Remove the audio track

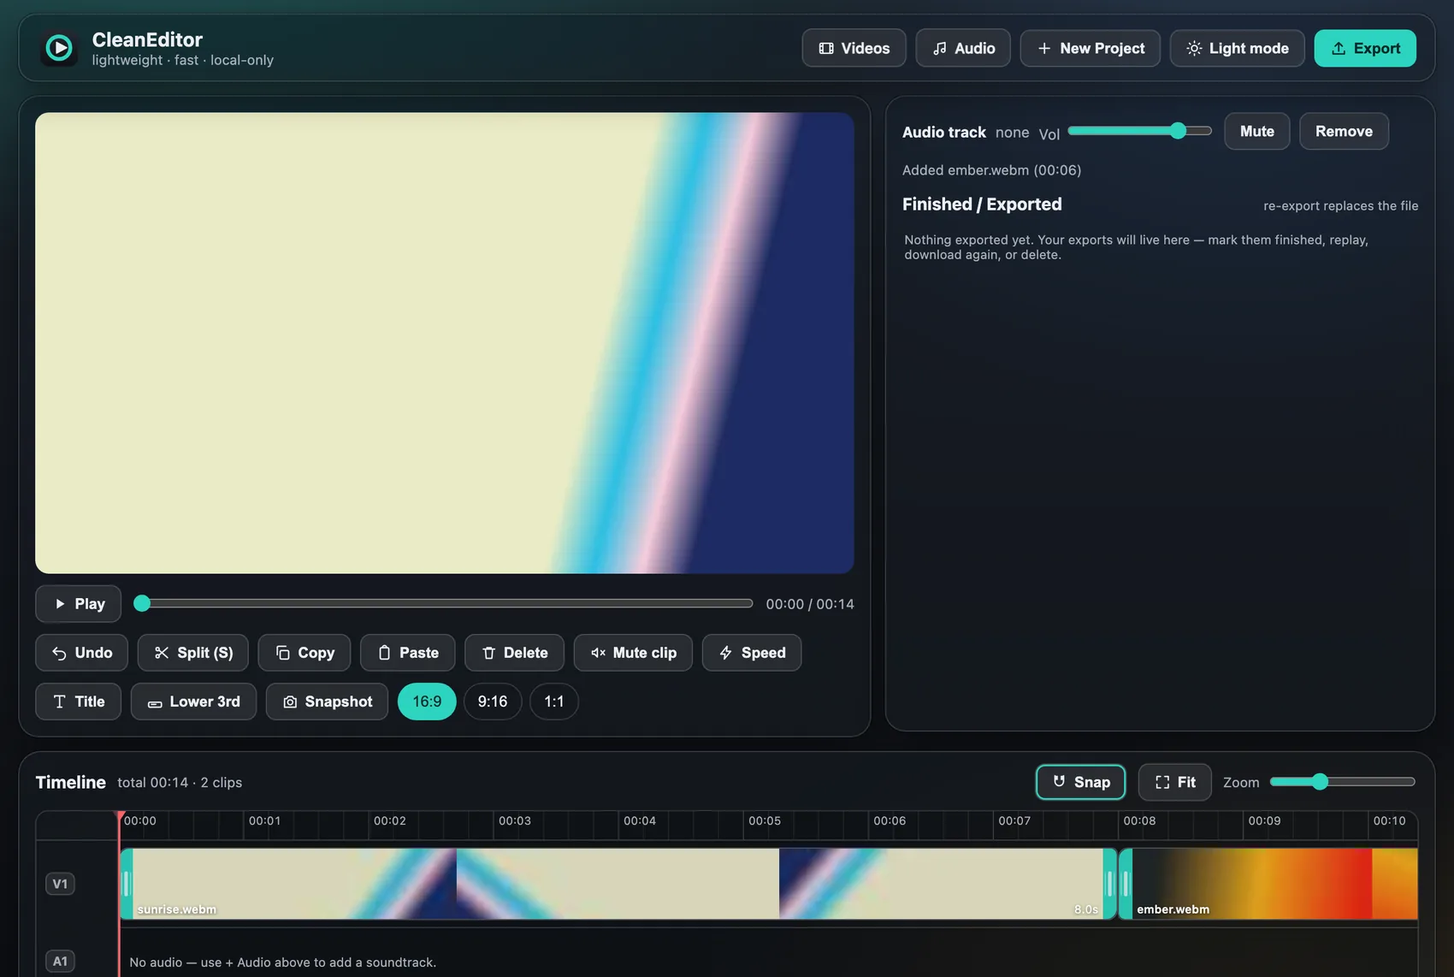[1344, 131]
